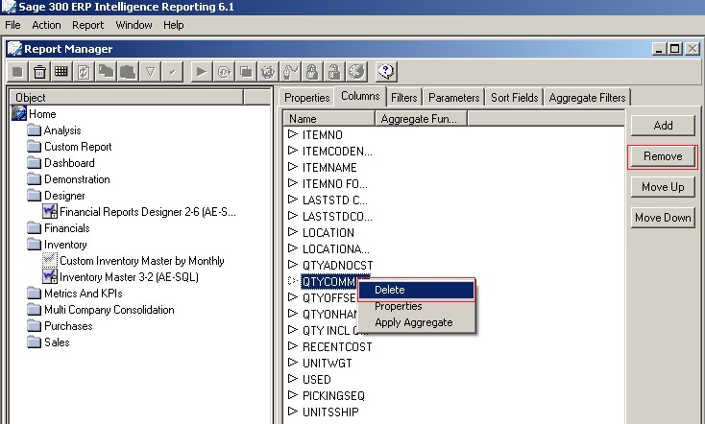Select the Demonstration folder
This screenshot has width=705, height=424.
[x=77, y=179]
